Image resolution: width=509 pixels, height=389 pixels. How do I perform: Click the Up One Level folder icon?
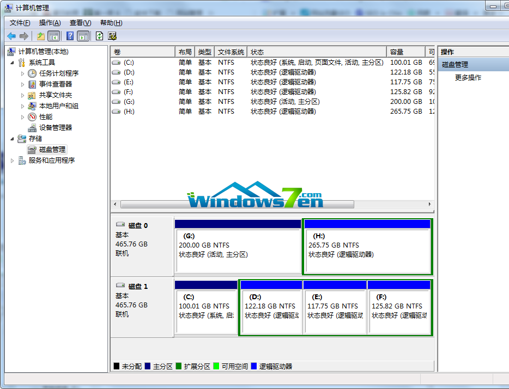tap(40, 36)
